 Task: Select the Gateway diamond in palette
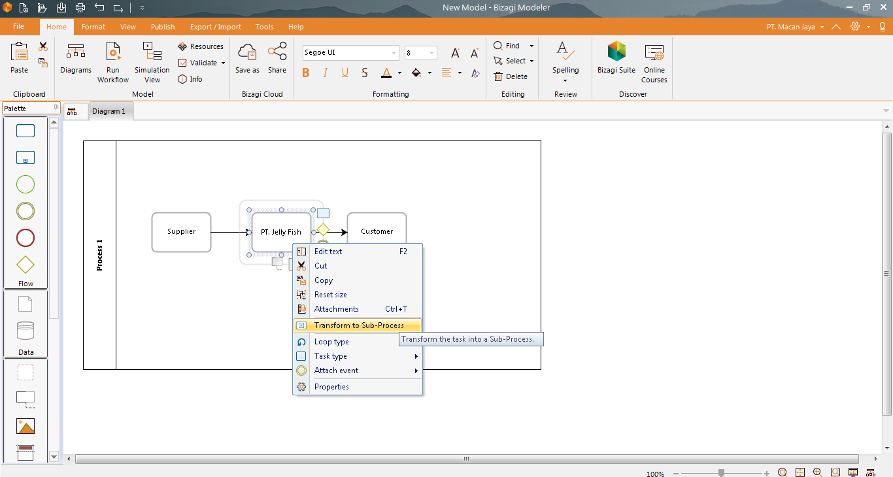click(x=25, y=265)
